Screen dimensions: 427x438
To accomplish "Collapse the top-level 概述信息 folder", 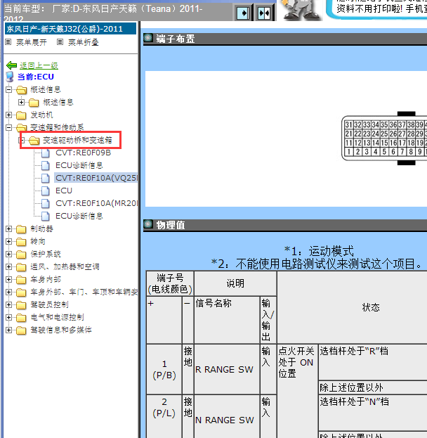I will pos(8,90).
